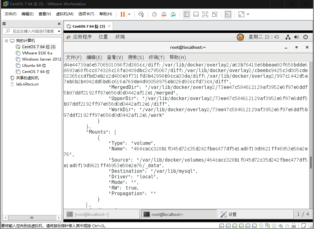Image resolution: width=314 pixels, height=229 pixels.
Task: Select VMware ESXi 6.x in library
Action: pos(37,53)
